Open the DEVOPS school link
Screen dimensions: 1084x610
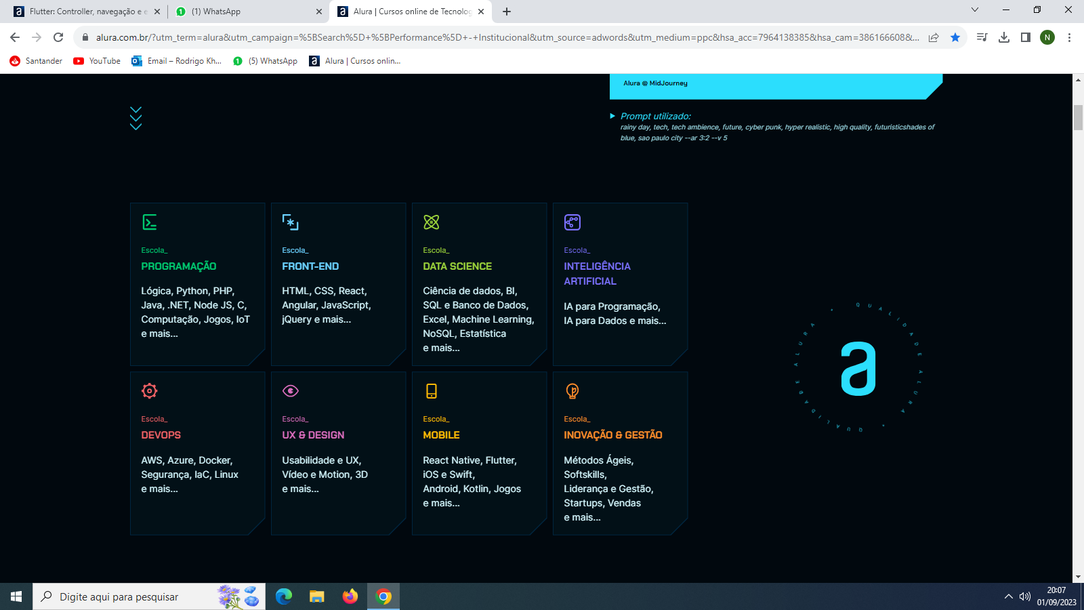click(x=161, y=435)
